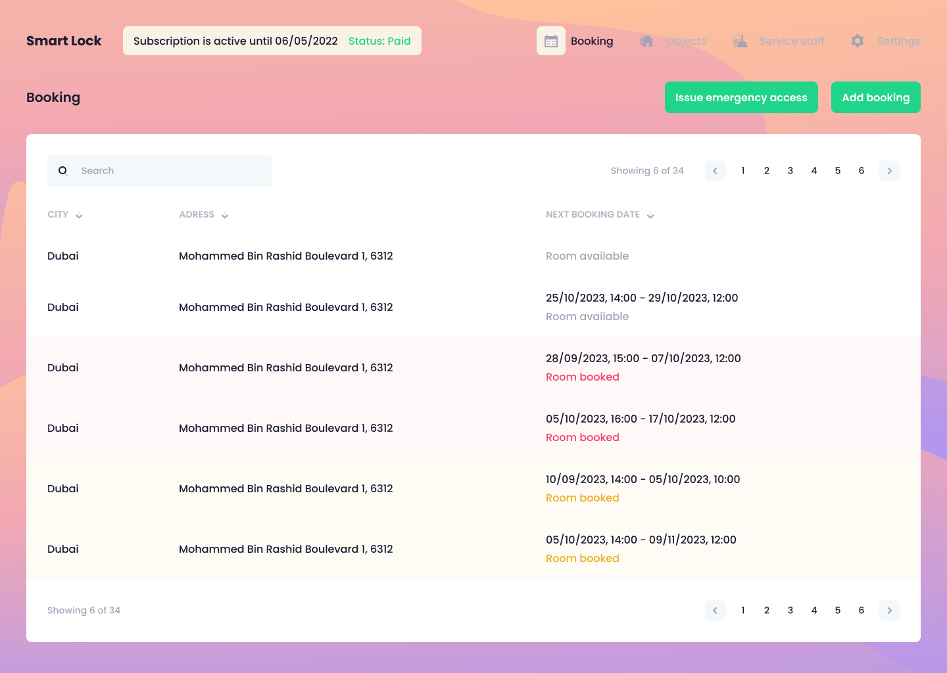Click the Service staff cleaning icon
This screenshot has width=947, height=673.
pyautogui.click(x=740, y=41)
